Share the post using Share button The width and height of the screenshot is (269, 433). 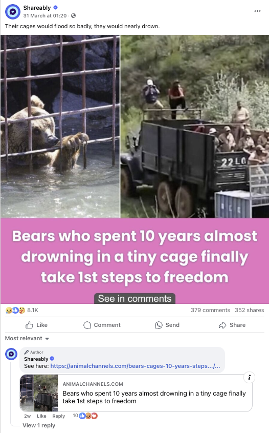[232, 325]
